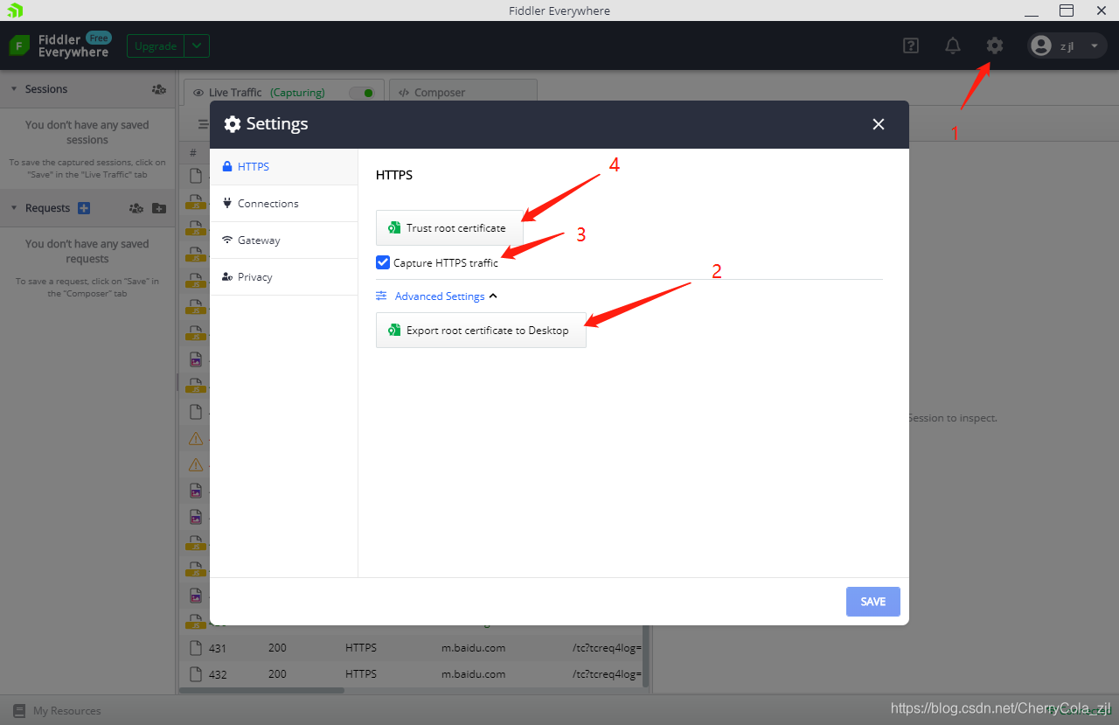Toggle the Capturing switch off
This screenshot has height=725, width=1119.
pyautogui.click(x=361, y=93)
